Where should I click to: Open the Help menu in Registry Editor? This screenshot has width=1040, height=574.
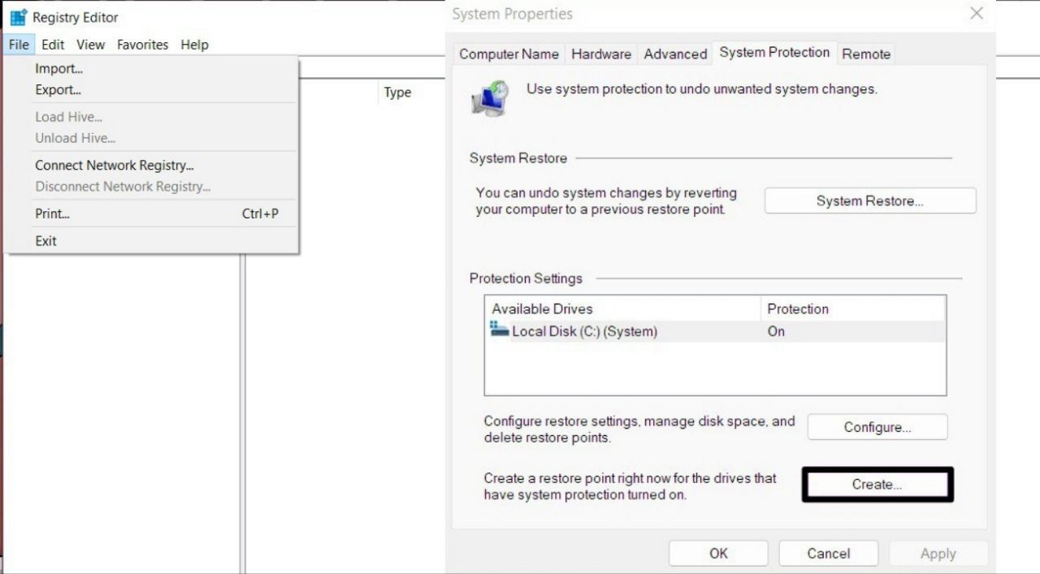click(194, 45)
